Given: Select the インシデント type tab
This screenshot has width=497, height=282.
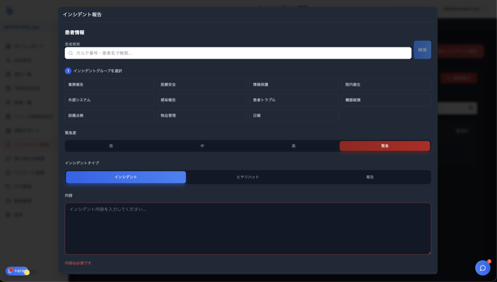Looking at the screenshot, I should [x=125, y=177].
